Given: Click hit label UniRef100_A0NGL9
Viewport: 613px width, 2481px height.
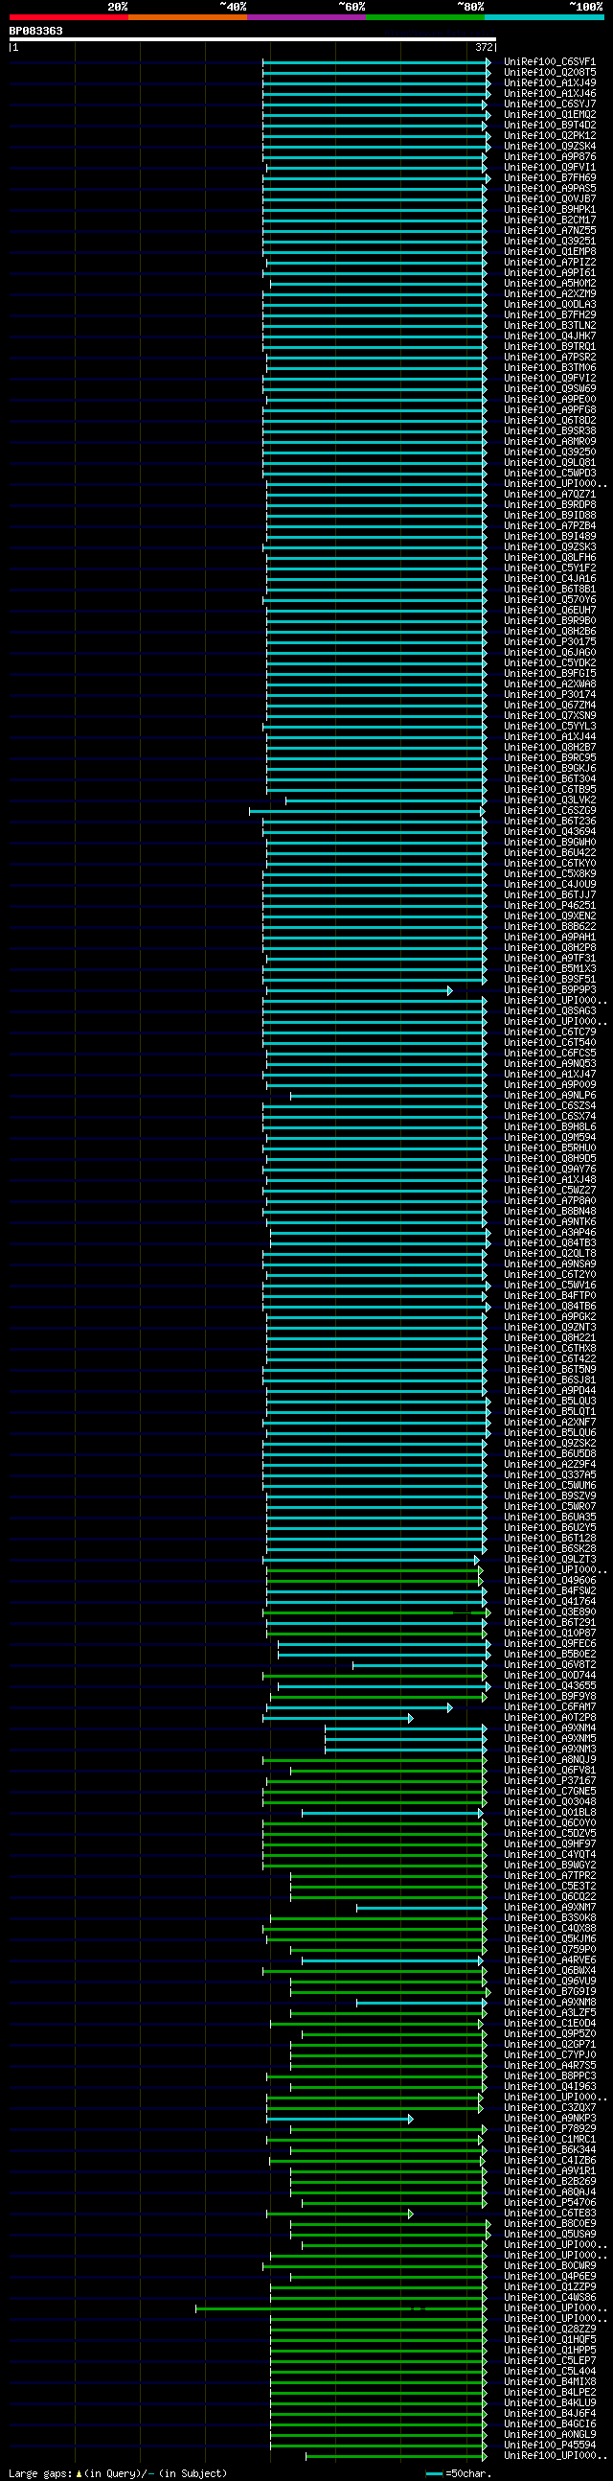Looking at the screenshot, I should pos(550,2435).
